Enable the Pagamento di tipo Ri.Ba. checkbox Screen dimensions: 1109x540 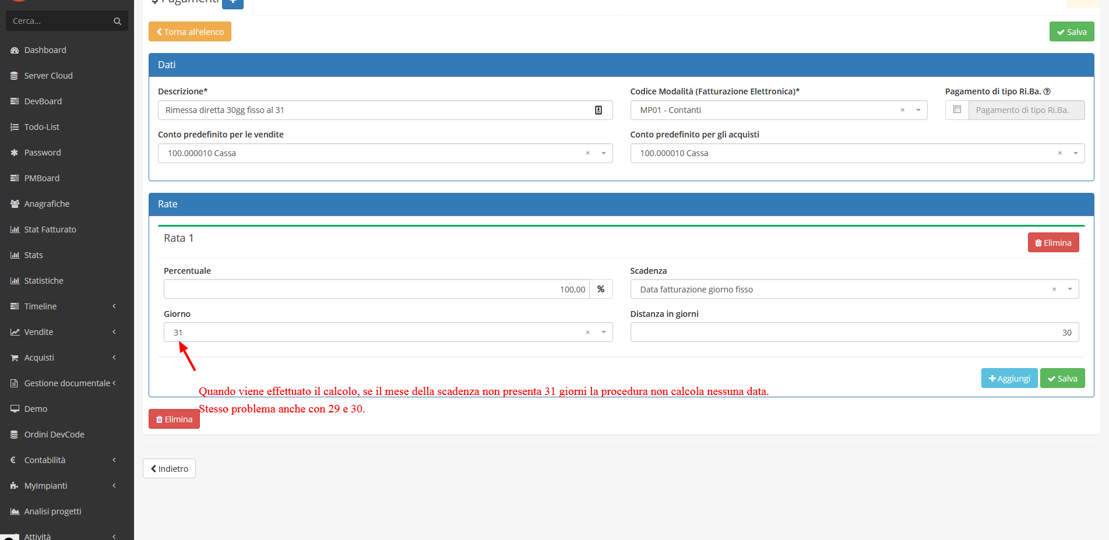point(956,109)
